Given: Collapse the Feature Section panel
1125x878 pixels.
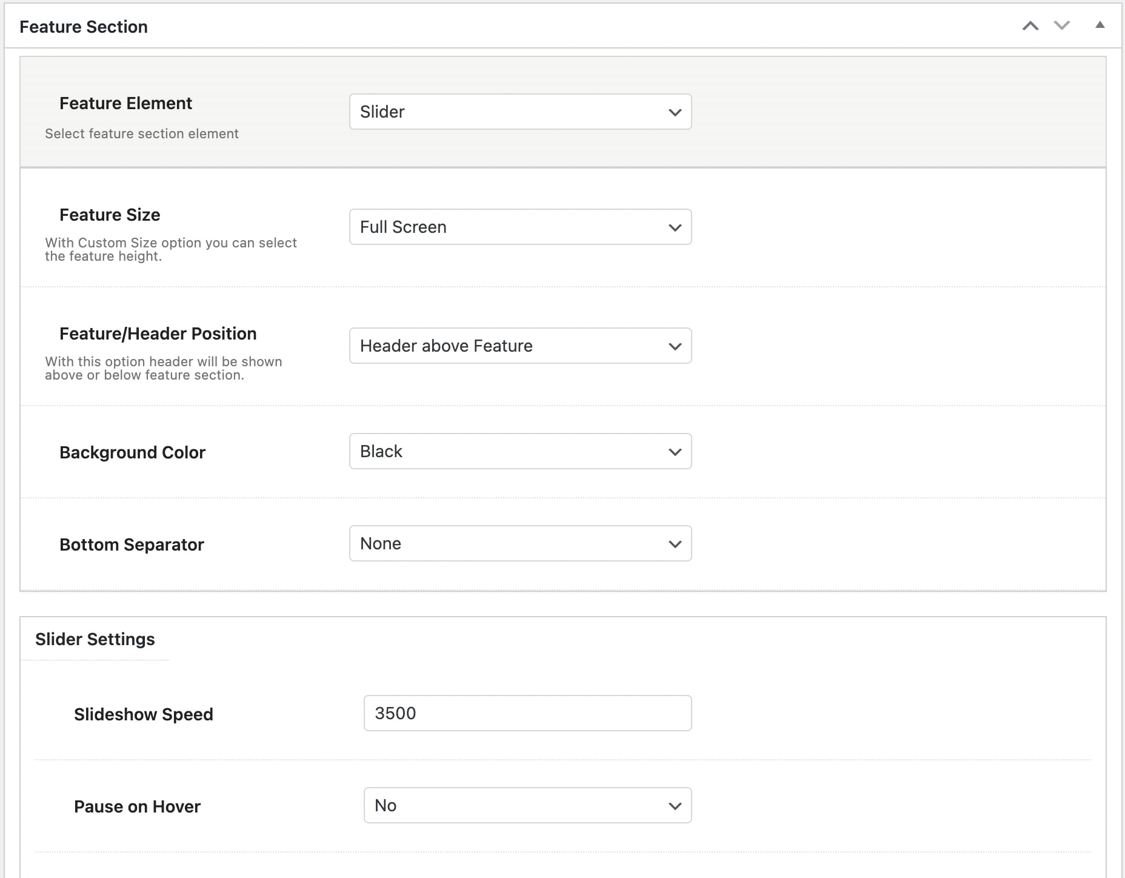Looking at the screenshot, I should [1100, 26].
